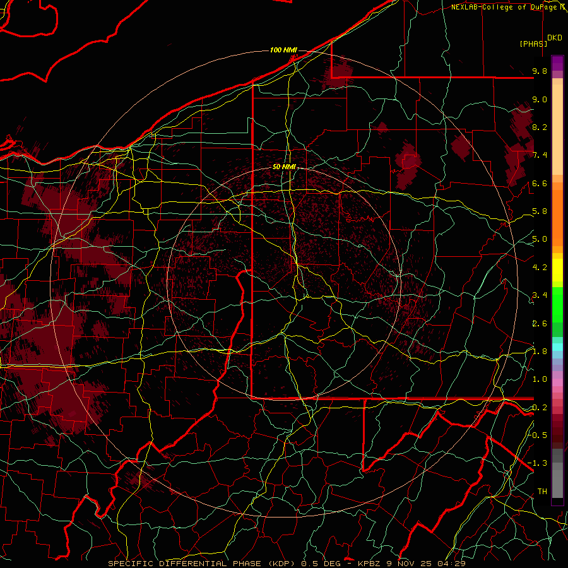Click the cyan band of the color scale
Image resolution: width=568 pixels, height=568 pixels.
(x=557, y=346)
